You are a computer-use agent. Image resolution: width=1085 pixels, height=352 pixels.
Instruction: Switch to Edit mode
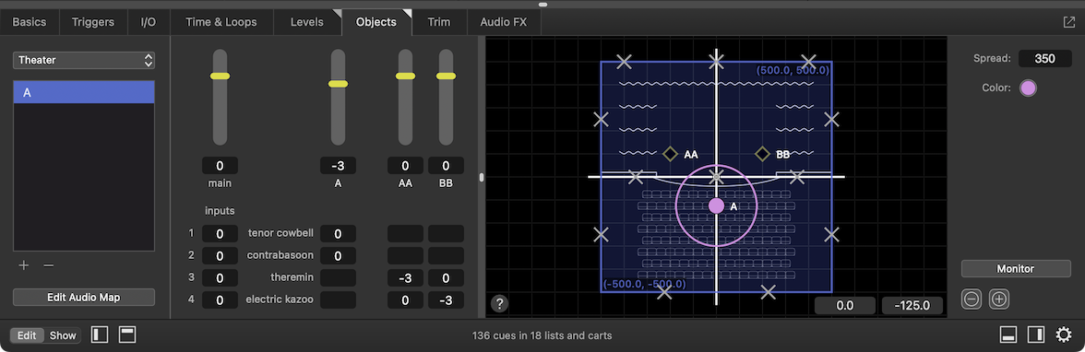pyautogui.click(x=27, y=335)
